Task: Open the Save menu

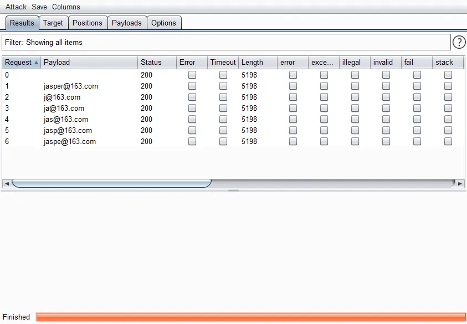Action: coord(39,7)
